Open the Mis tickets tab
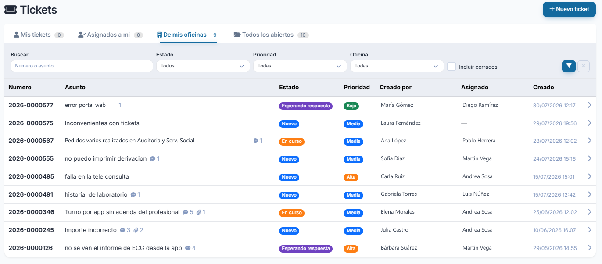This screenshot has width=602, height=264. (x=39, y=35)
